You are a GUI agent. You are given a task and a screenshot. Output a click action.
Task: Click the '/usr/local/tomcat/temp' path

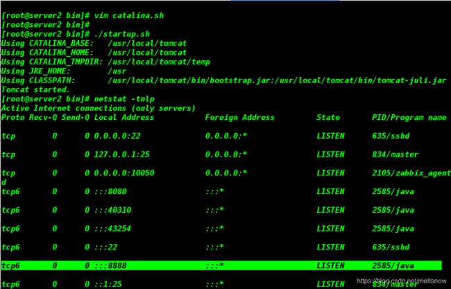[159, 62]
